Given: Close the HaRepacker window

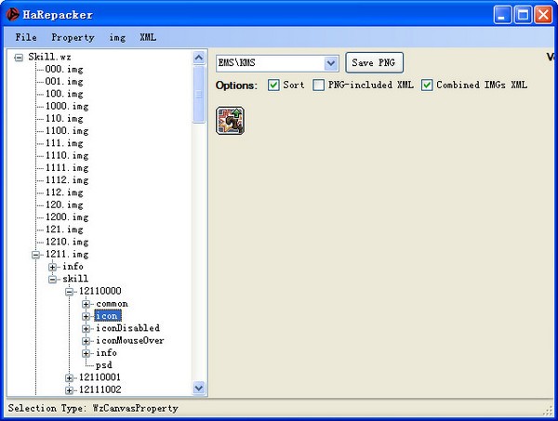Looking at the screenshot, I should coord(543,15).
